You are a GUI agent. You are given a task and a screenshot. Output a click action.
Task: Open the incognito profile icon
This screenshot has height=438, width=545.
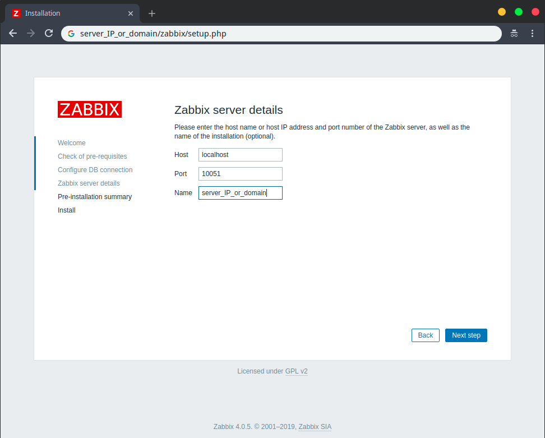click(514, 34)
